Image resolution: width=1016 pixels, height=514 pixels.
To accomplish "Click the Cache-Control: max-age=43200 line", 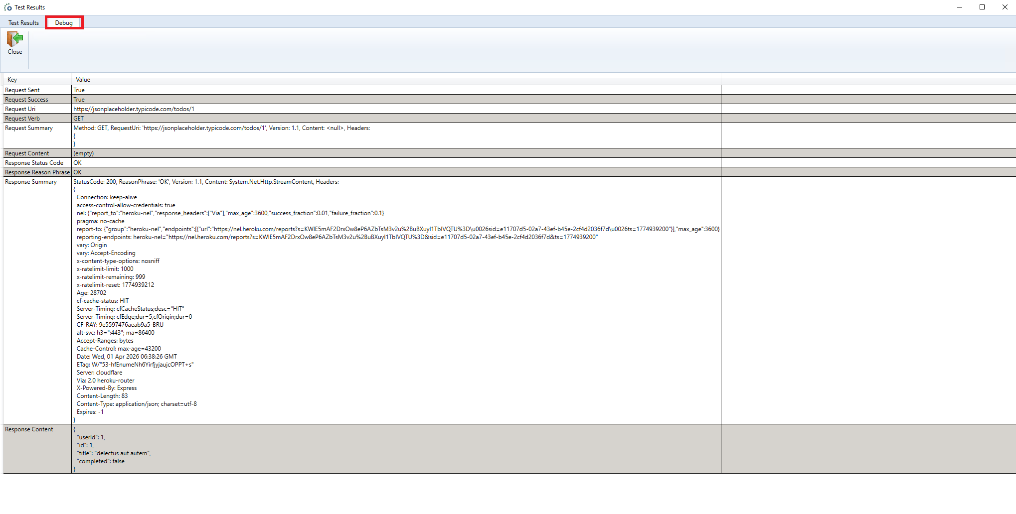I will coord(119,349).
